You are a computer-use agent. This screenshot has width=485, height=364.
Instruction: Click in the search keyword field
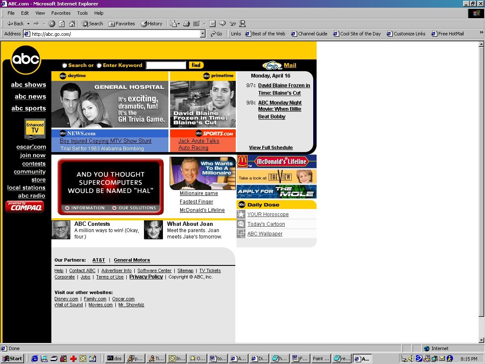click(166, 65)
